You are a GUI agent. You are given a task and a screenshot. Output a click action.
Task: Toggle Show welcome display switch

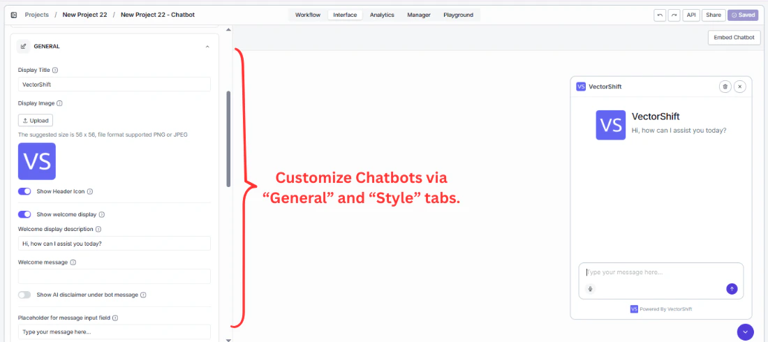point(24,214)
